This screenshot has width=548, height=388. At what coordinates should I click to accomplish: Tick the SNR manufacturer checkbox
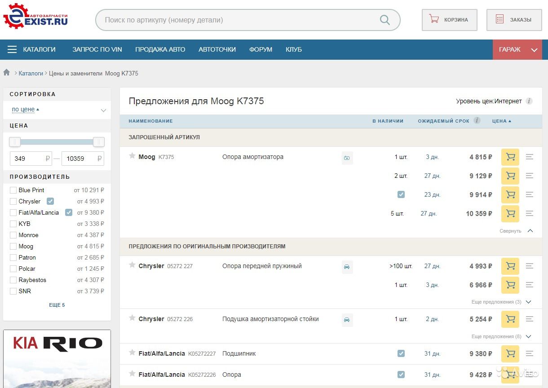(x=13, y=291)
